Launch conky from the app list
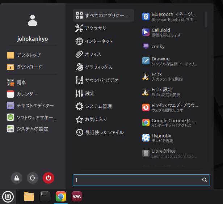223x204 pixels. [x=158, y=46]
